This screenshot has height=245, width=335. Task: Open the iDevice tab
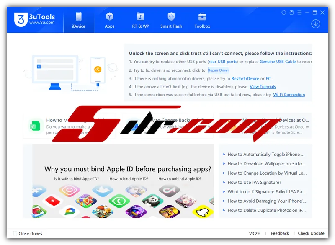coord(78,20)
